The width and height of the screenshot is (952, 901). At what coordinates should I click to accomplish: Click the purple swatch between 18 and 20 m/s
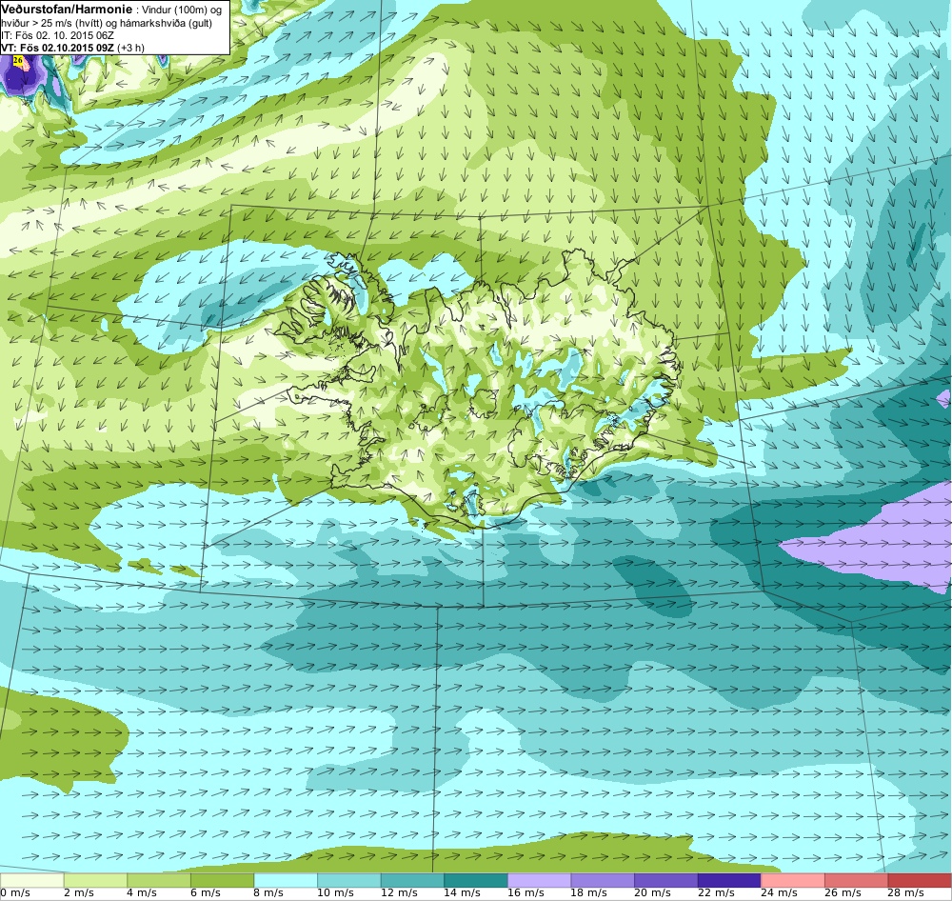coord(603,880)
